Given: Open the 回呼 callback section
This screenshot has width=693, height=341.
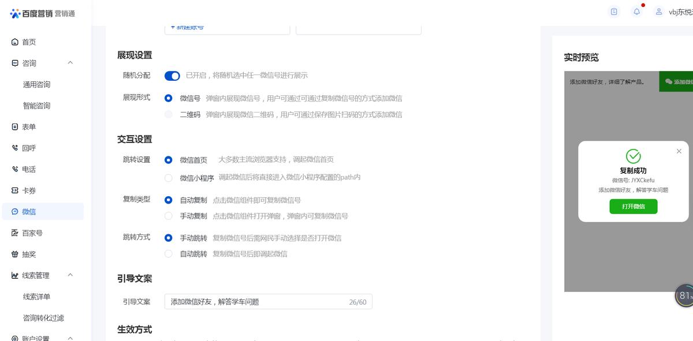Looking at the screenshot, I should pos(14,148).
